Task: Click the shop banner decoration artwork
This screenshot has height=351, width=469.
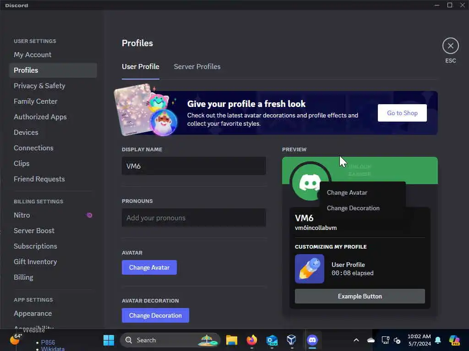Action: 147,111
